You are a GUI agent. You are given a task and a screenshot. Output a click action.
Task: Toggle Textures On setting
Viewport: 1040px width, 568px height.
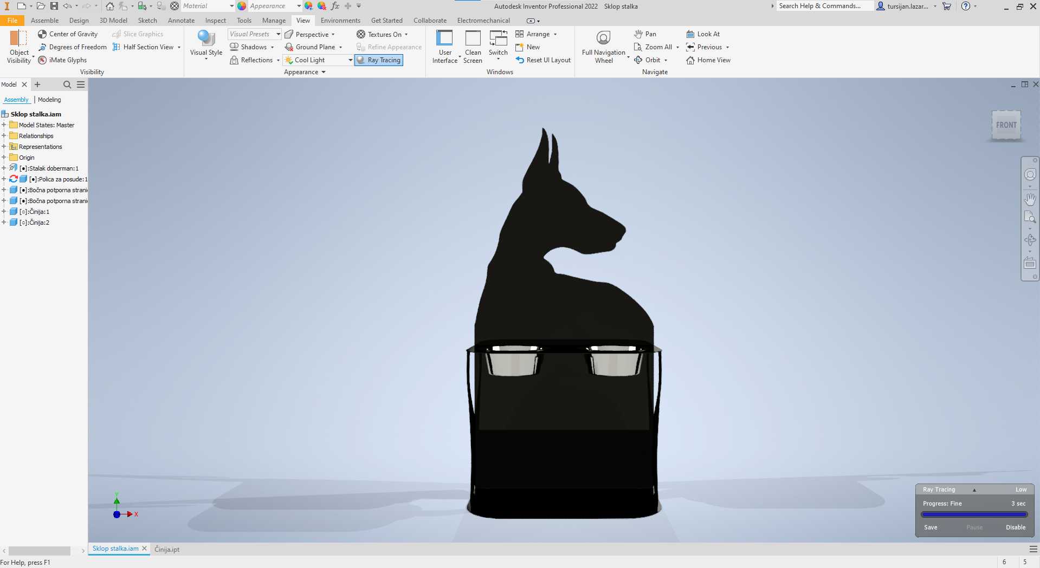coord(379,34)
